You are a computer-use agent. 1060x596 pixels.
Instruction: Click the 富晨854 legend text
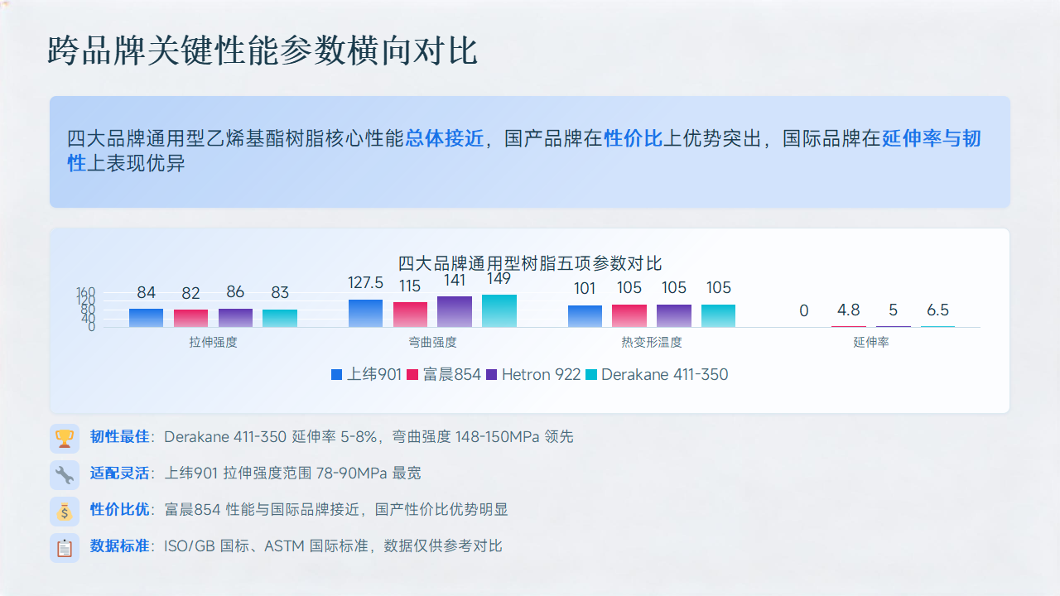(x=451, y=375)
